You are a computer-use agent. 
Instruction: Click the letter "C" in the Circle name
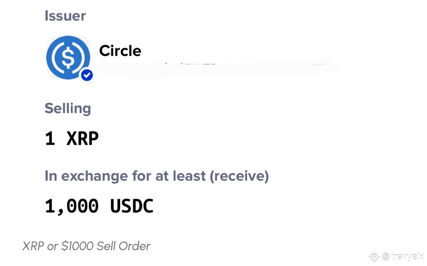(x=104, y=51)
